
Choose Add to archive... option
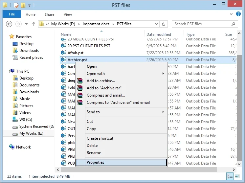click(x=121, y=80)
